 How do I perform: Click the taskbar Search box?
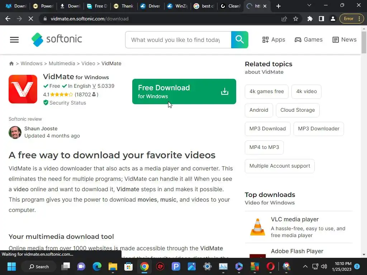[x=39, y=266]
